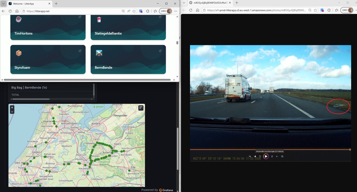This screenshot has height=192, width=357.
Task: Zoom out on the Grafana map
Action: [12, 112]
